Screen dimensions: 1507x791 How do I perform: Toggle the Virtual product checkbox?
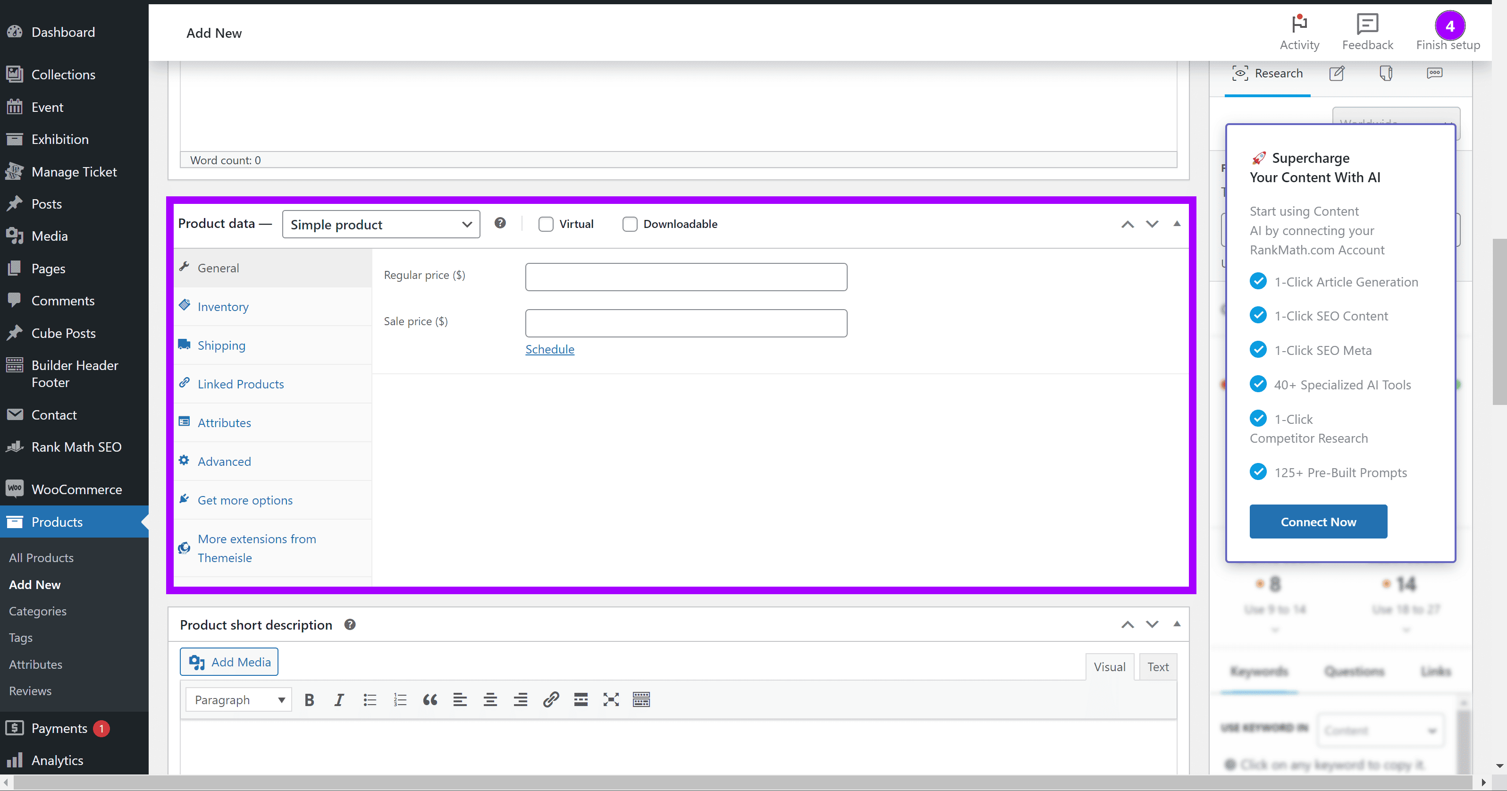pos(546,223)
